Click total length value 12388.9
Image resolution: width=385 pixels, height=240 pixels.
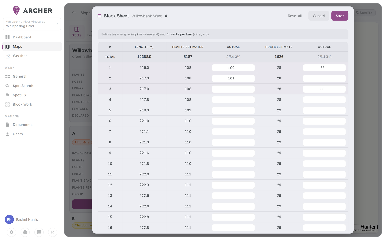144,57
